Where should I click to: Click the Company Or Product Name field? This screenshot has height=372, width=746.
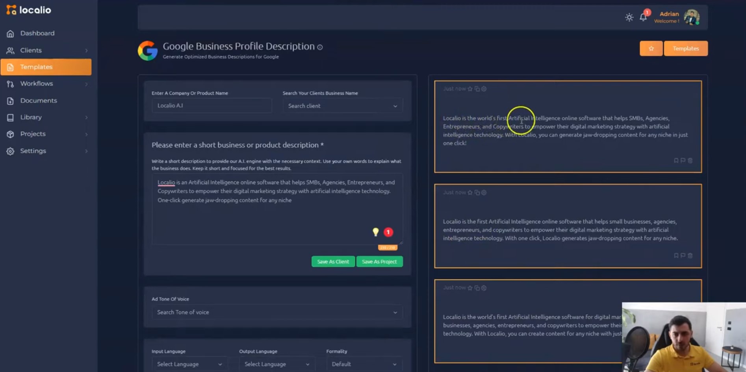tap(212, 105)
